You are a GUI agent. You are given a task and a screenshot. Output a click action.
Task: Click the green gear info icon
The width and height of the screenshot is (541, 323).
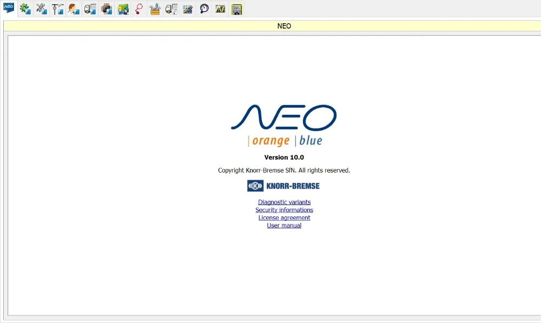pyautogui.click(x=25, y=9)
